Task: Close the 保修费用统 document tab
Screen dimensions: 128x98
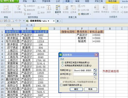Action: 54,21
